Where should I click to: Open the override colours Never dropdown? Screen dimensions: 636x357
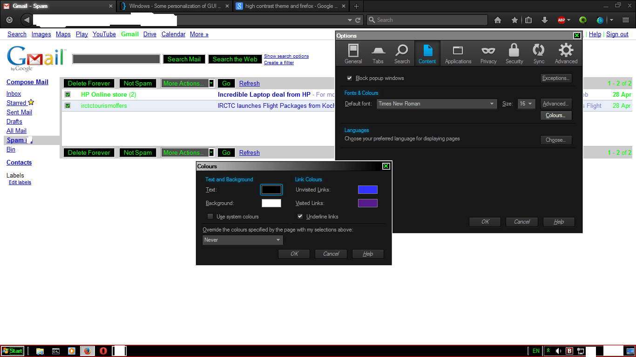pyautogui.click(x=243, y=240)
